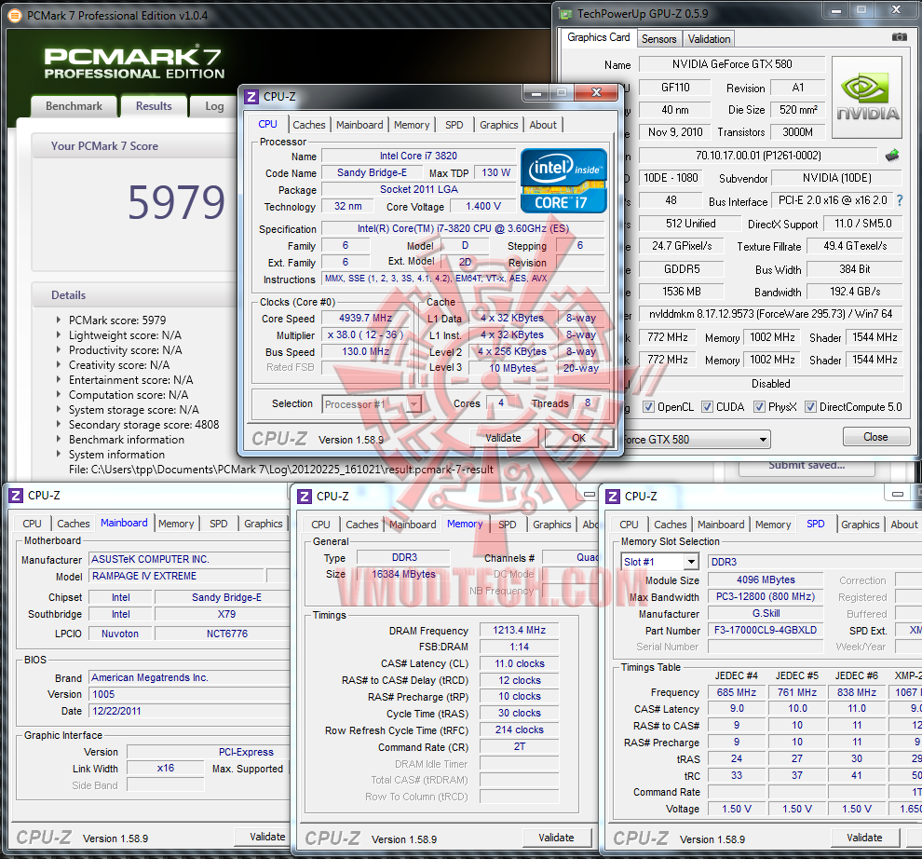Click the Z icon of the SPD CPU-Z window
This screenshot has width=922, height=859.
pyautogui.click(x=613, y=497)
